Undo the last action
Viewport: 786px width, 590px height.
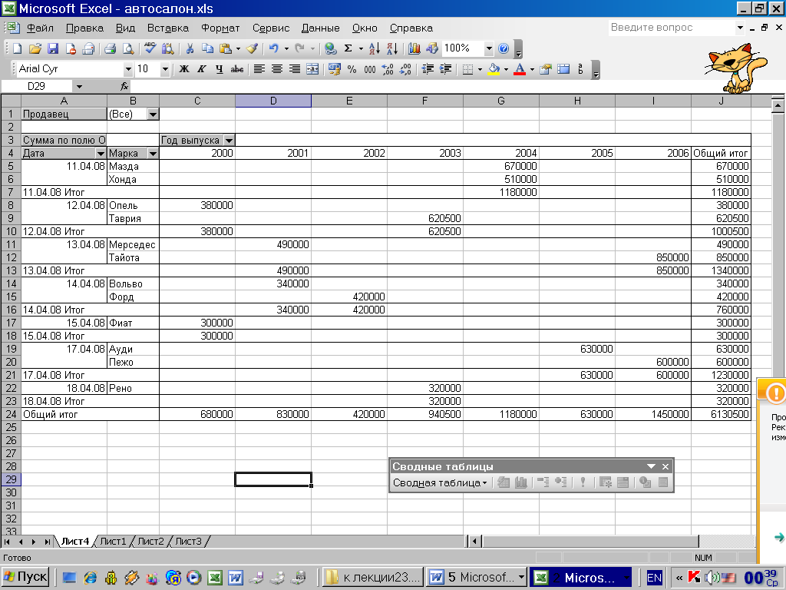point(274,48)
